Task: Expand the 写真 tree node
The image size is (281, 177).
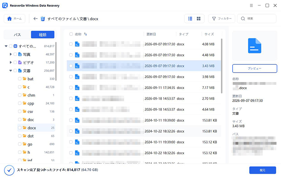Action: (11, 54)
